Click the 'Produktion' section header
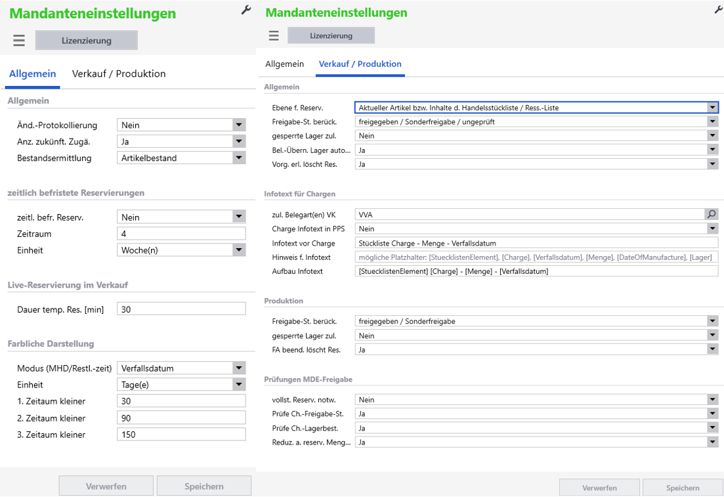This screenshot has width=724, height=497. click(284, 301)
